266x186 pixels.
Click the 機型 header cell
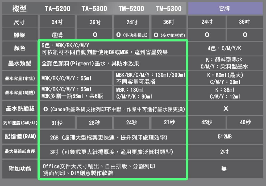click(19, 9)
